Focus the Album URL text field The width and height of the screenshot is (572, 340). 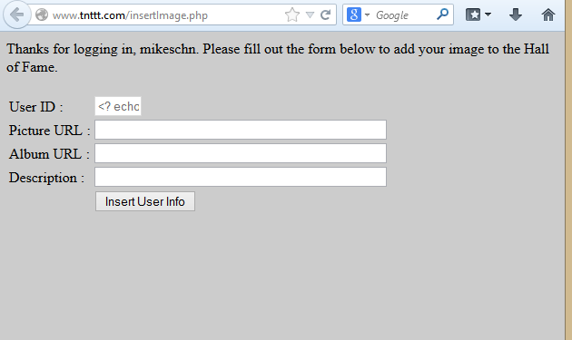pos(241,153)
